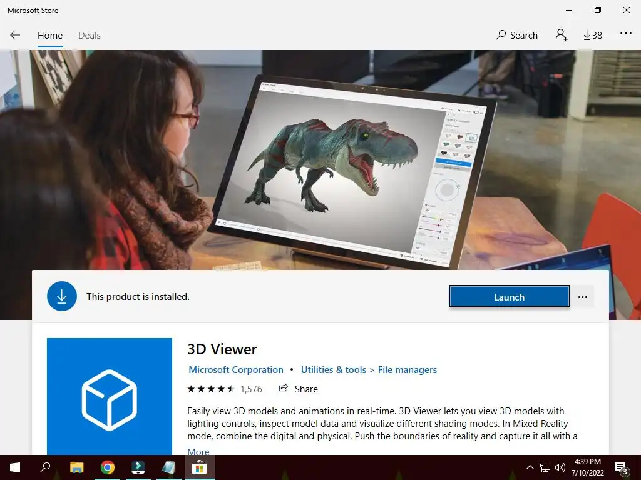
Task: Open taskbar search magnifier
Action: [x=45, y=467]
